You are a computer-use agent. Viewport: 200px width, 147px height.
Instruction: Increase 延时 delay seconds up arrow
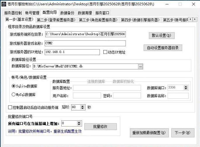[x=83, y=106]
